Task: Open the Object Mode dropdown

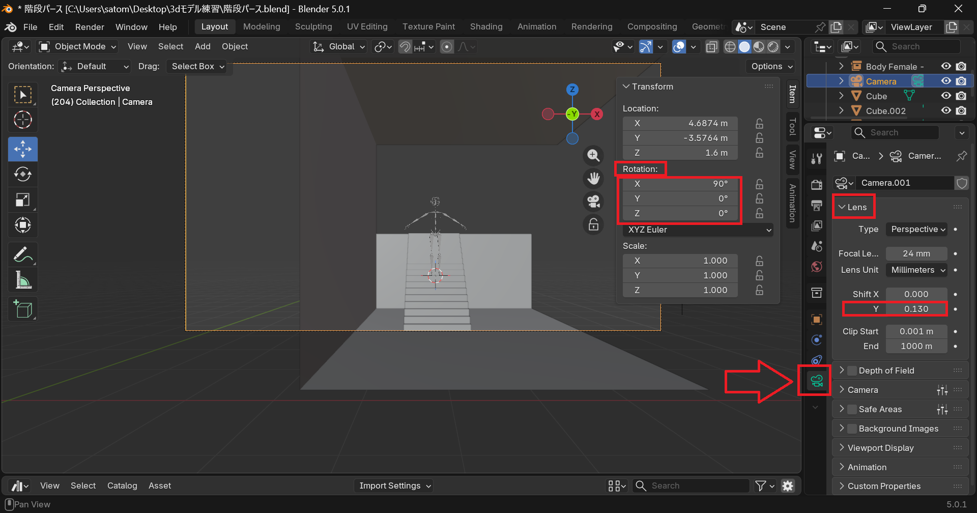Action: tap(78, 47)
